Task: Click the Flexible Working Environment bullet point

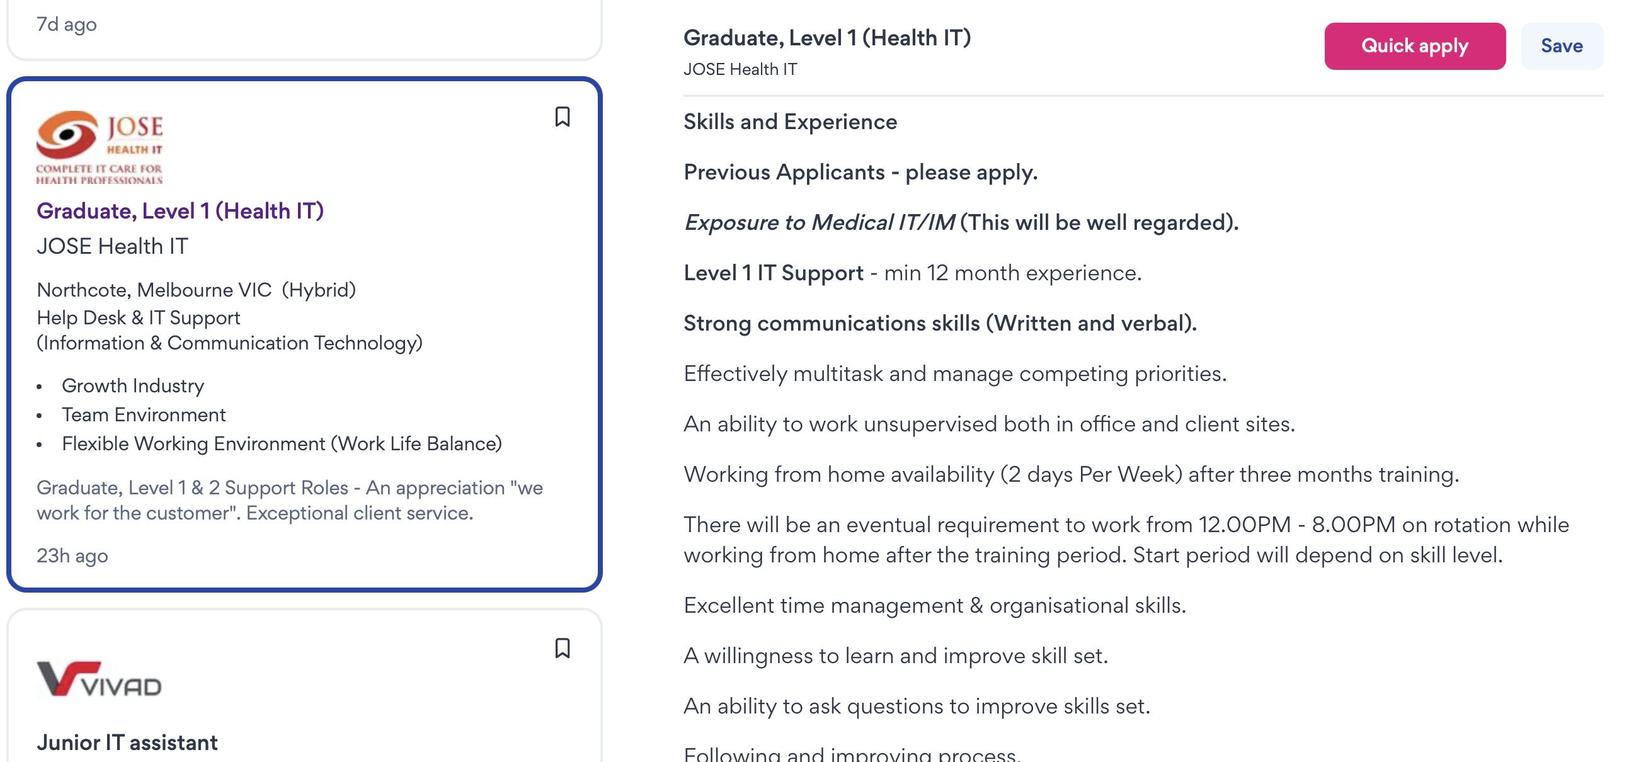Action: pos(282,444)
